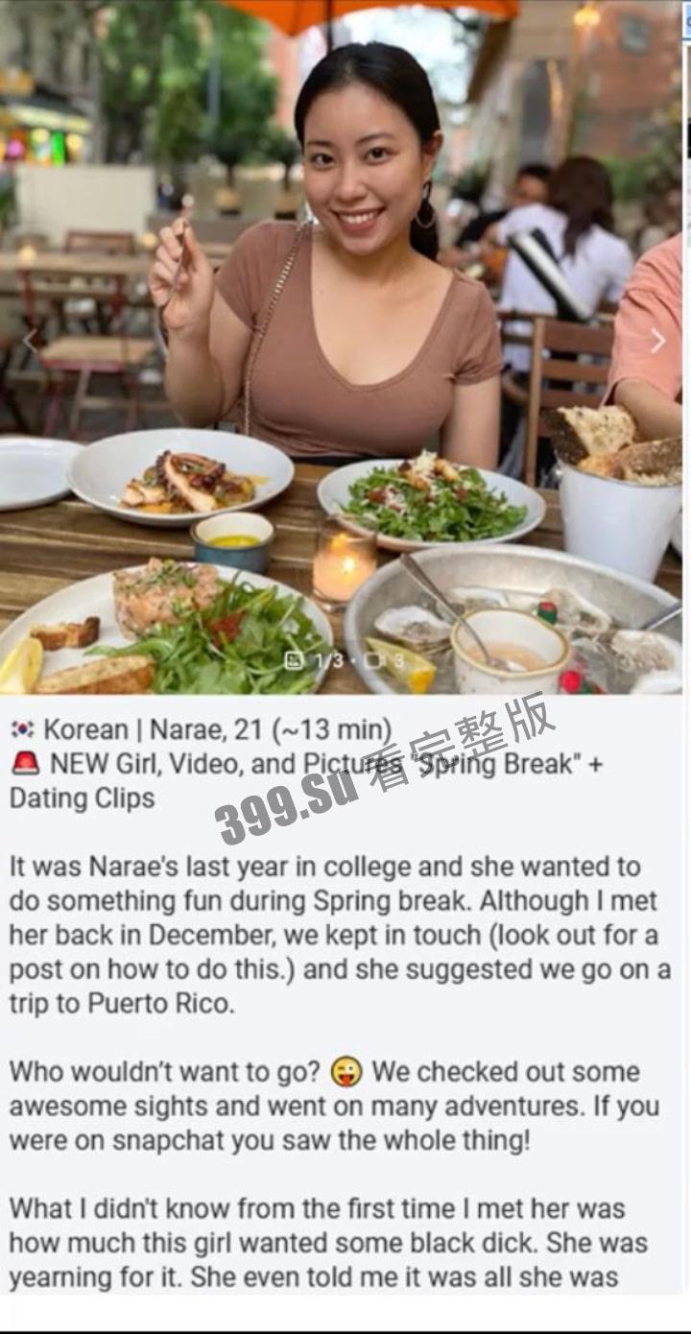Click the 'Who wouldn't want to go?' sentence
Image resolution: width=691 pixels, height=1334 pixels.
(165, 1072)
